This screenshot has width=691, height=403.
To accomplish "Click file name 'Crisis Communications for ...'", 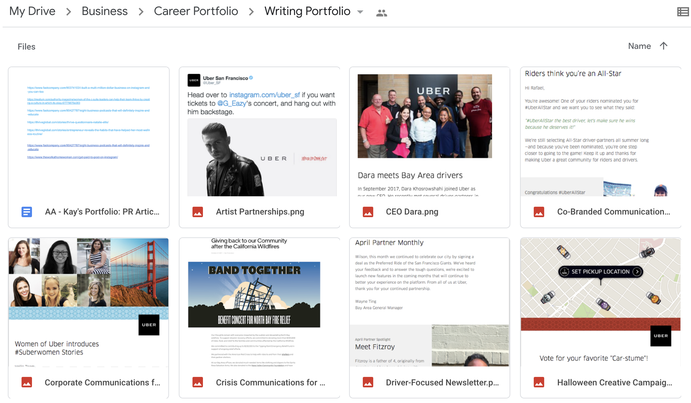I will pyautogui.click(x=270, y=382).
